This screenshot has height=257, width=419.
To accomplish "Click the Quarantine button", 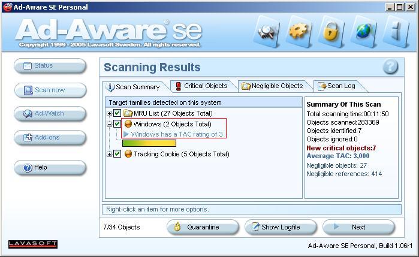I will click(203, 227).
